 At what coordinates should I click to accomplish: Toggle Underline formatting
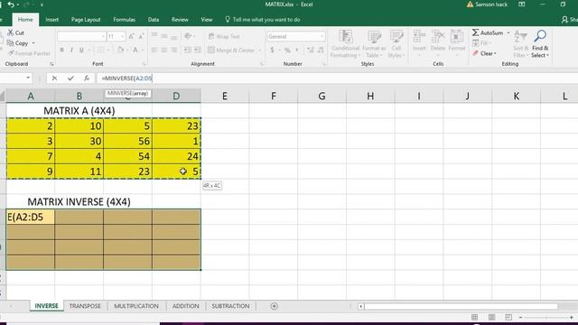[81, 51]
